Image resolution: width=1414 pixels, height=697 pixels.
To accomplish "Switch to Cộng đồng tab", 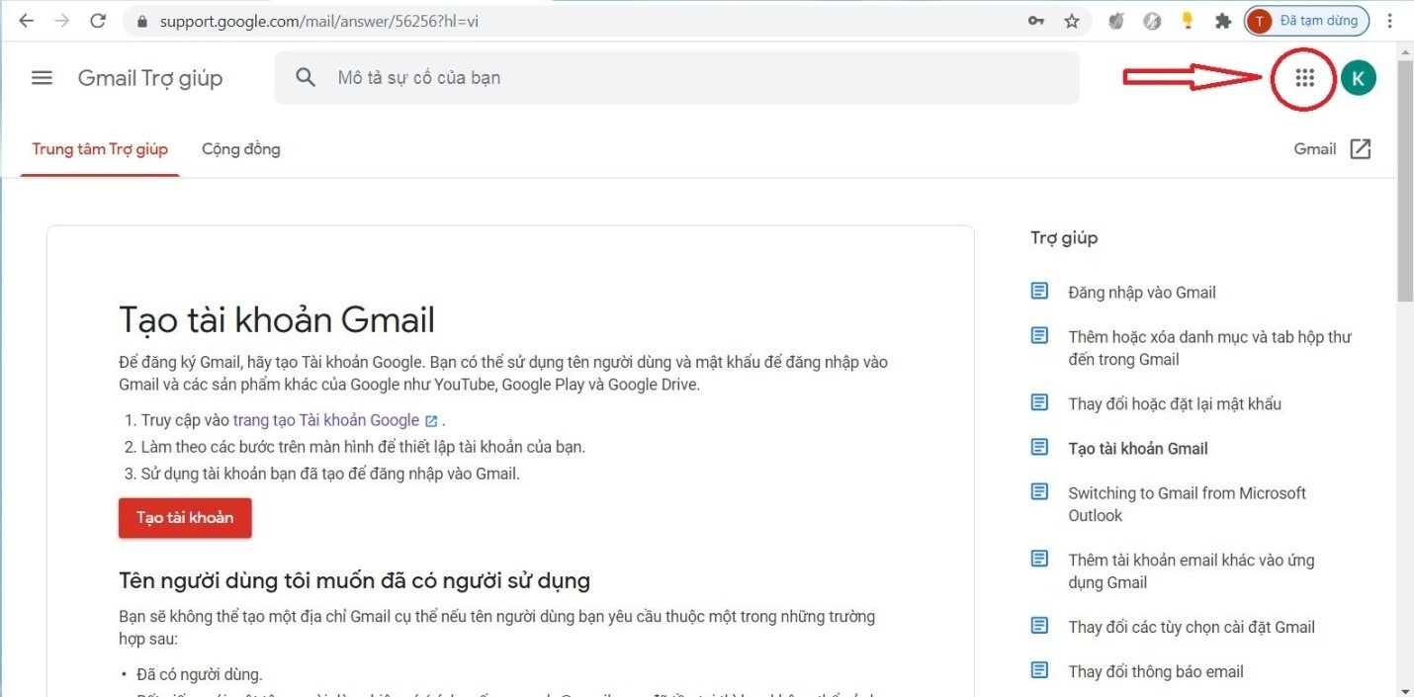I will click(241, 149).
